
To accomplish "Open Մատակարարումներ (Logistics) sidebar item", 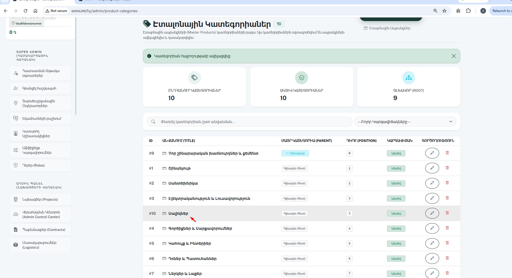I will point(40,245).
